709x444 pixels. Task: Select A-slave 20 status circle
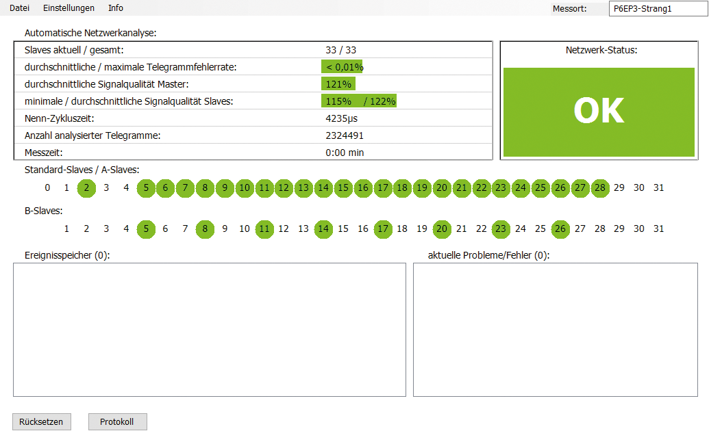coord(442,188)
